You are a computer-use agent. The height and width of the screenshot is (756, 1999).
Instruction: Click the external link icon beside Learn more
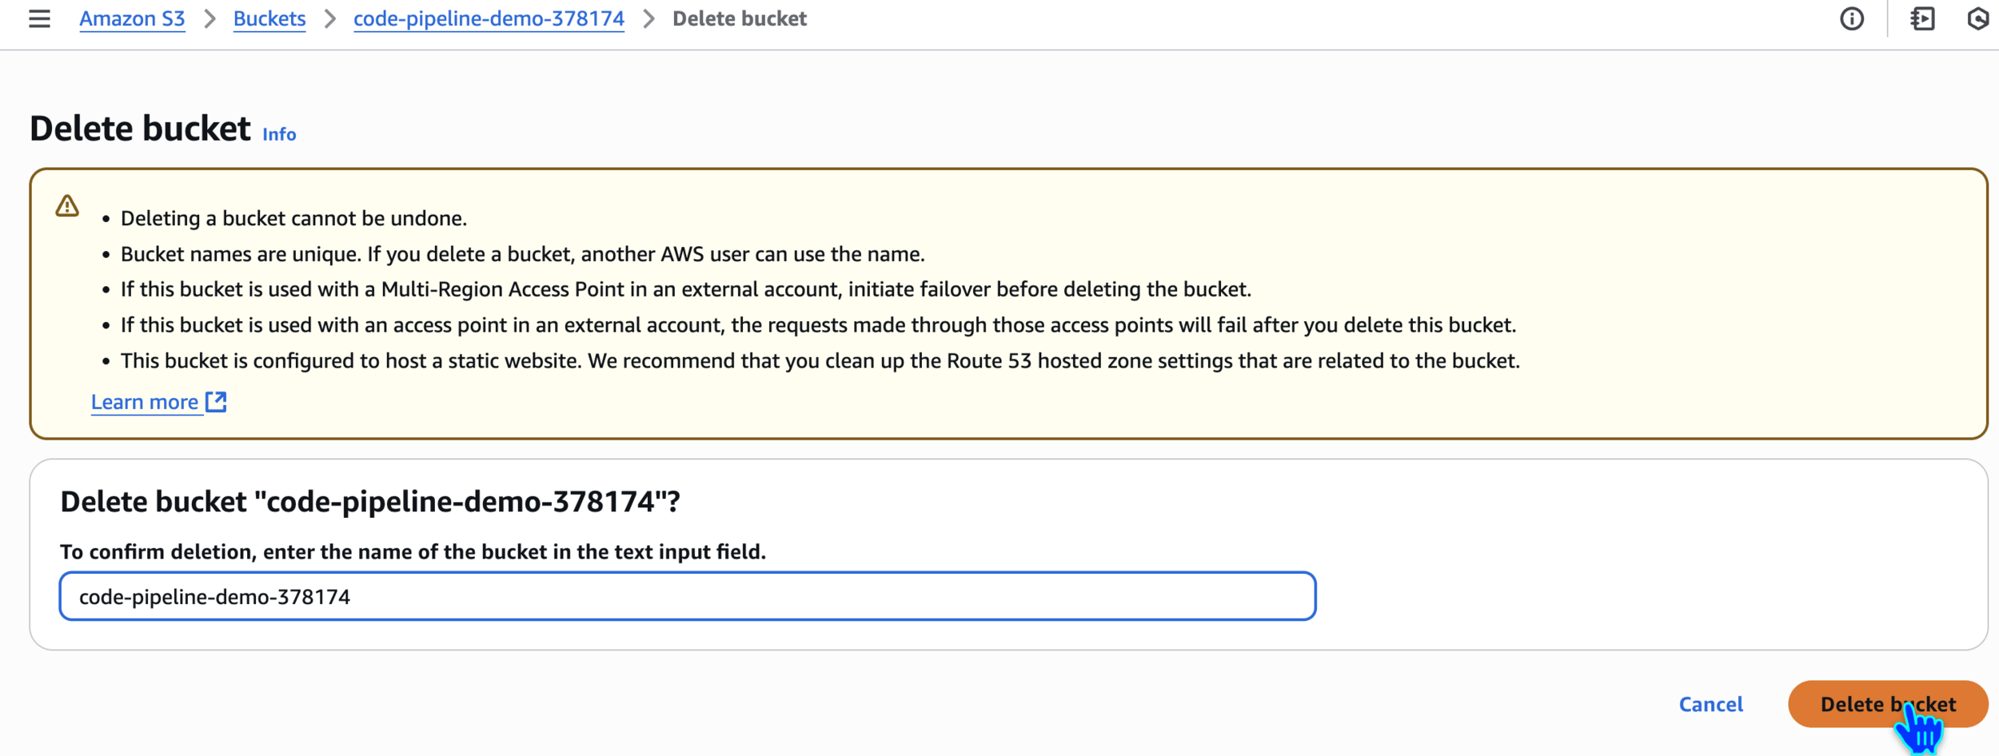(x=216, y=401)
